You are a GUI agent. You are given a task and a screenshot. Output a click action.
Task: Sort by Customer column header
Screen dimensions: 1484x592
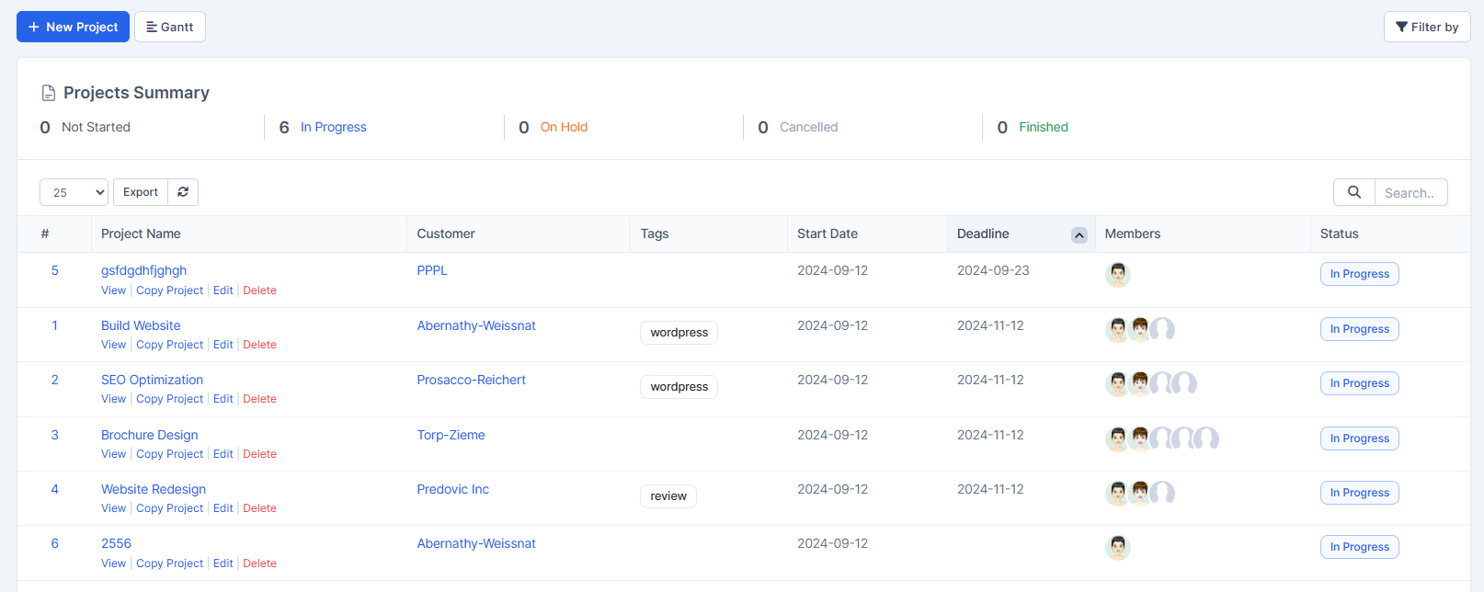[x=446, y=233]
